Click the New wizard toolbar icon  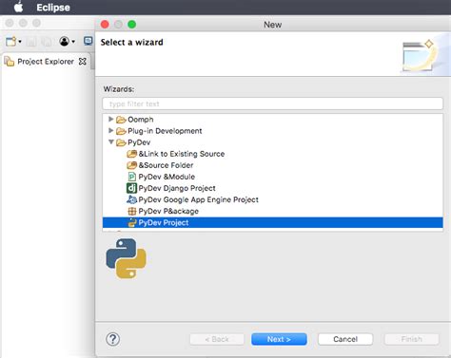coord(10,42)
